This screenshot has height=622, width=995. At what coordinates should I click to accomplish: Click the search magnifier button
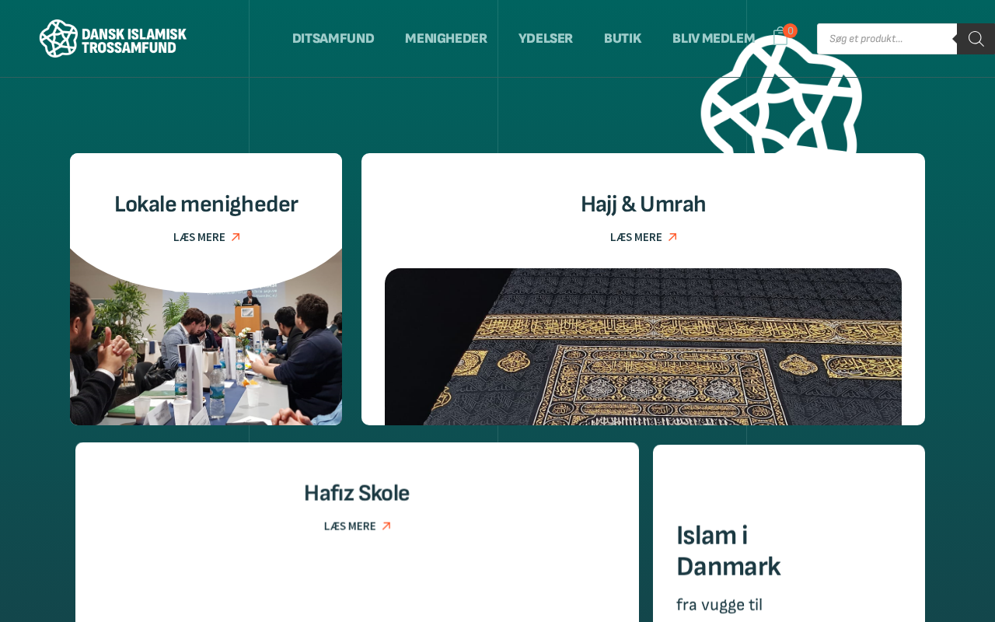[976, 39]
